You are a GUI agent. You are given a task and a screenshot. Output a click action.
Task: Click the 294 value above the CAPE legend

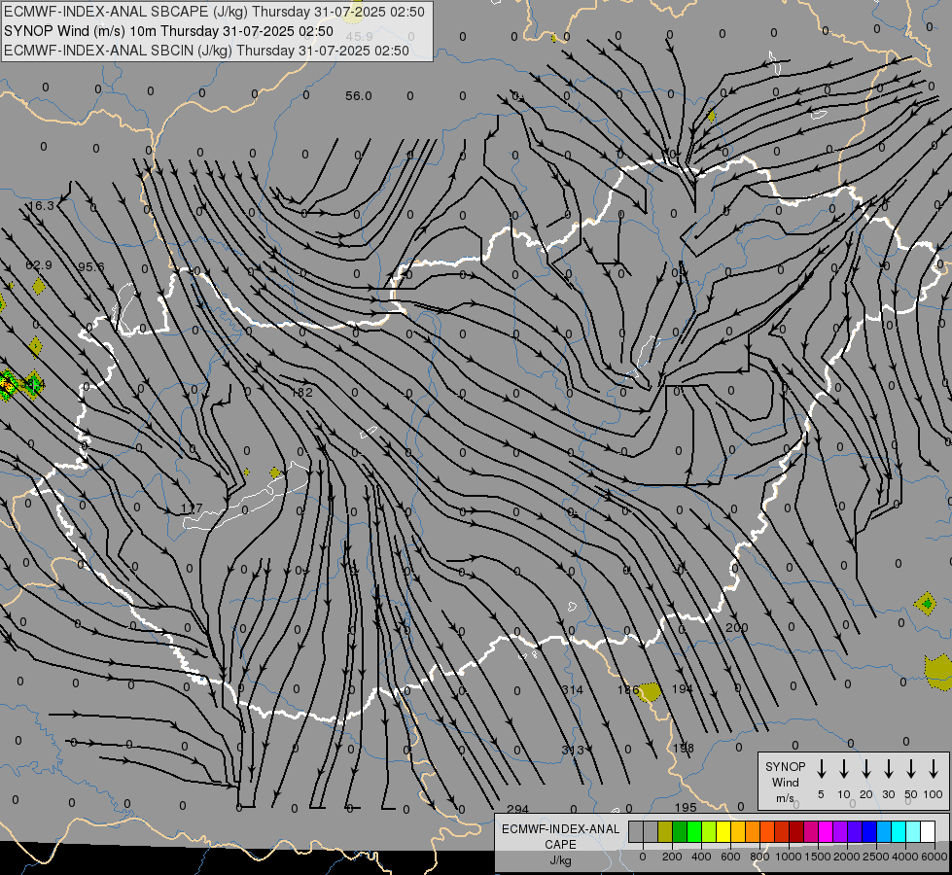(518, 809)
